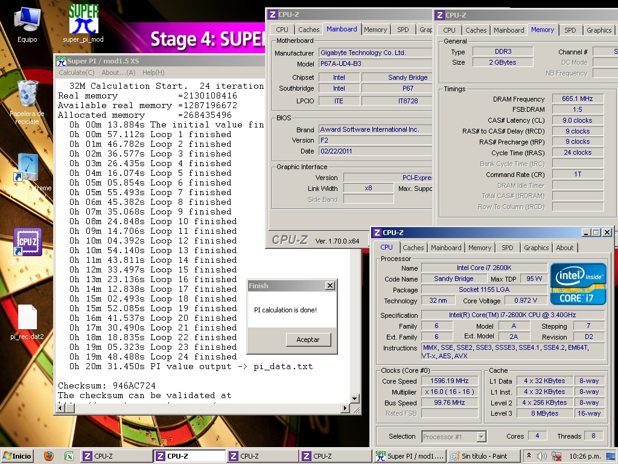Switch to third CPU-Z taskbar button
This screenshot has width=618, height=464.
click(x=263, y=456)
